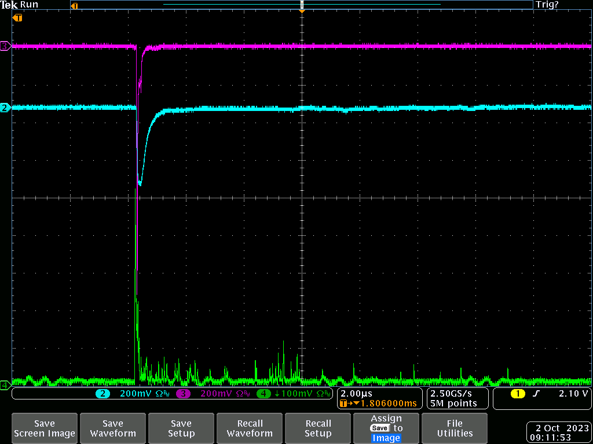Click the yellow trigger source channel 1 badge

[x=517, y=394]
